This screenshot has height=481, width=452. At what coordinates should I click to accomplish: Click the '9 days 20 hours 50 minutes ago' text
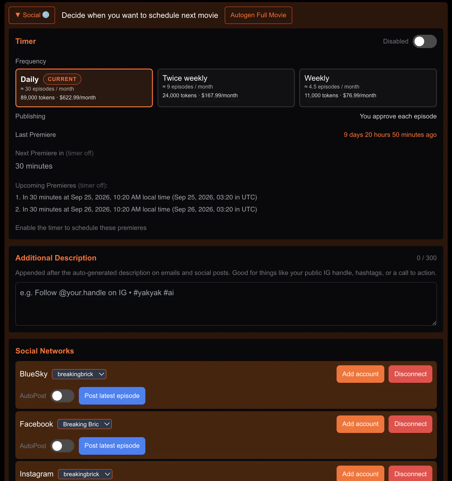(x=390, y=135)
